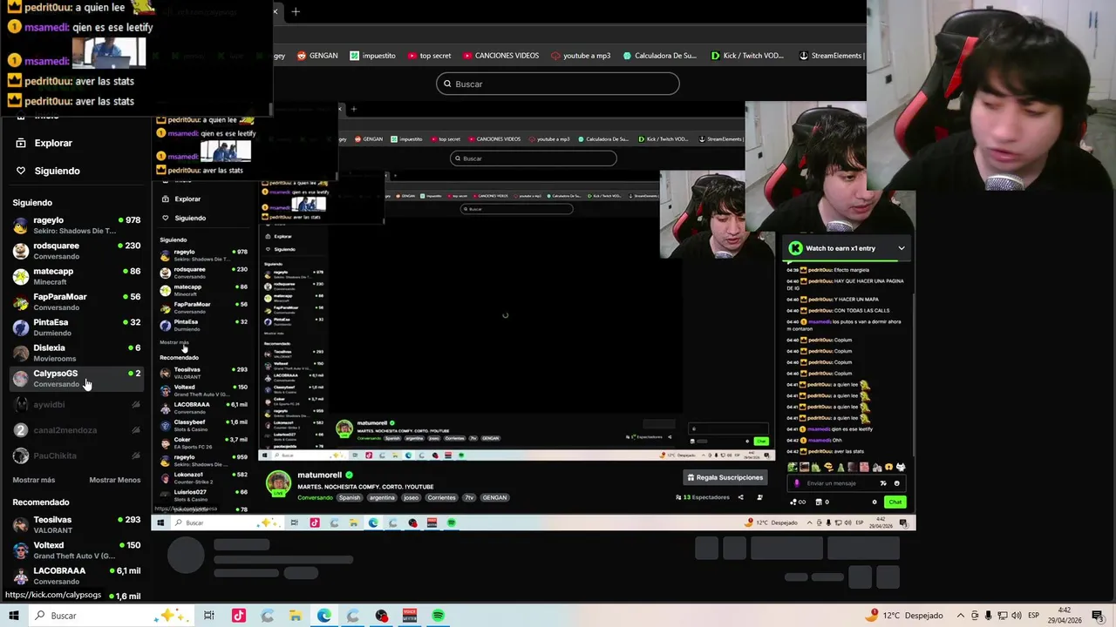Open the 12°C Despejado weather widget
This screenshot has width=1116, height=627.
tap(904, 616)
